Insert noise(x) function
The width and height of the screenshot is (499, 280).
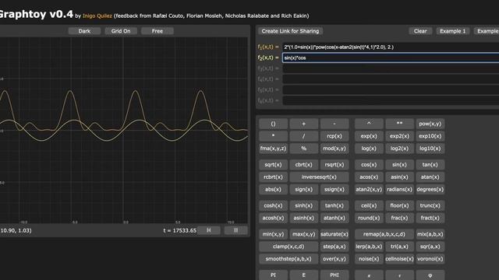(x=369, y=259)
